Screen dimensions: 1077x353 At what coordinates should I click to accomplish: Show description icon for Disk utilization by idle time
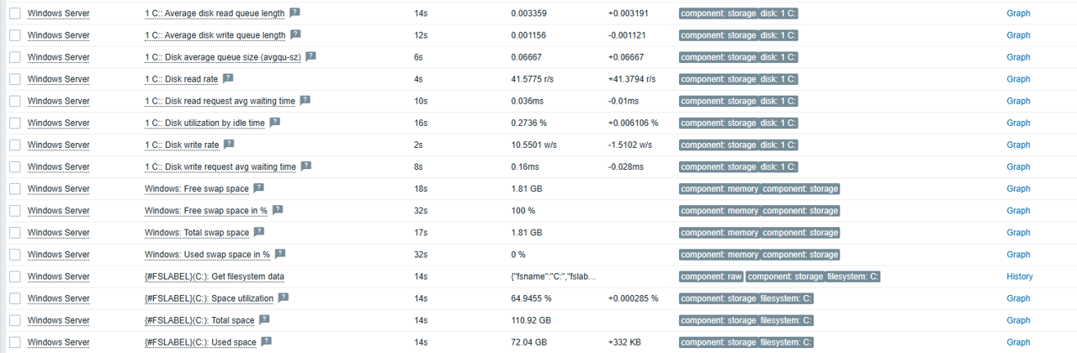274,122
